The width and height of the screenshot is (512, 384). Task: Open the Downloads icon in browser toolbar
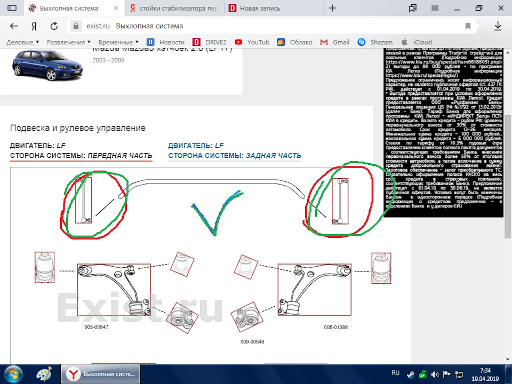pos(497,25)
